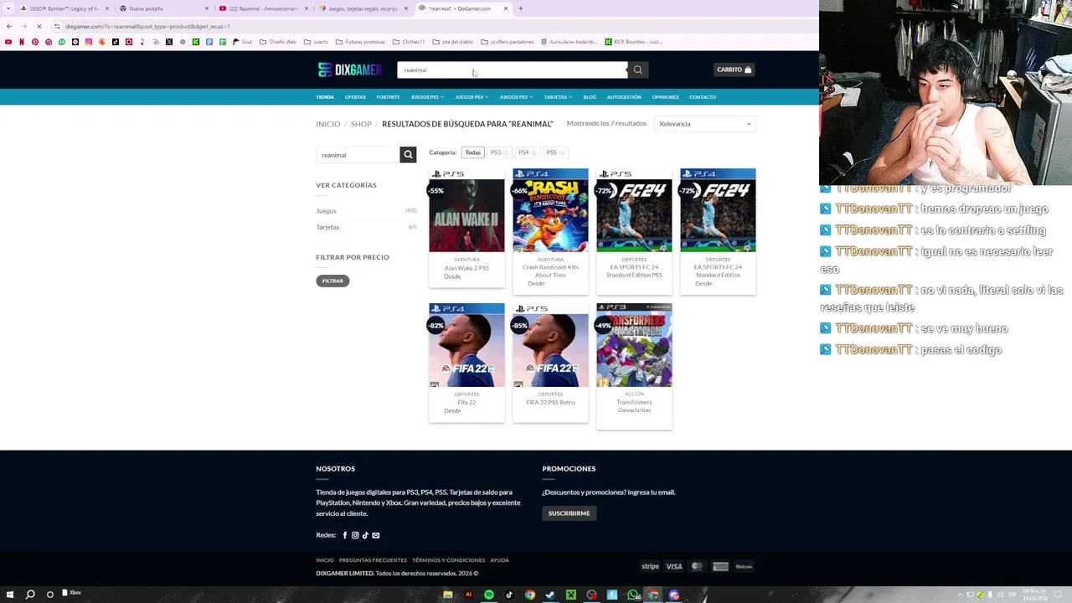Go back with the browser back arrow
The image size is (1072, 603).
pyautogui.click(x=9, y=26)
